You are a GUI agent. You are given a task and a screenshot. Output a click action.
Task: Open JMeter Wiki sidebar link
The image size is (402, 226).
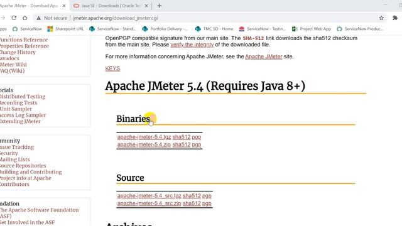point(13,65)
